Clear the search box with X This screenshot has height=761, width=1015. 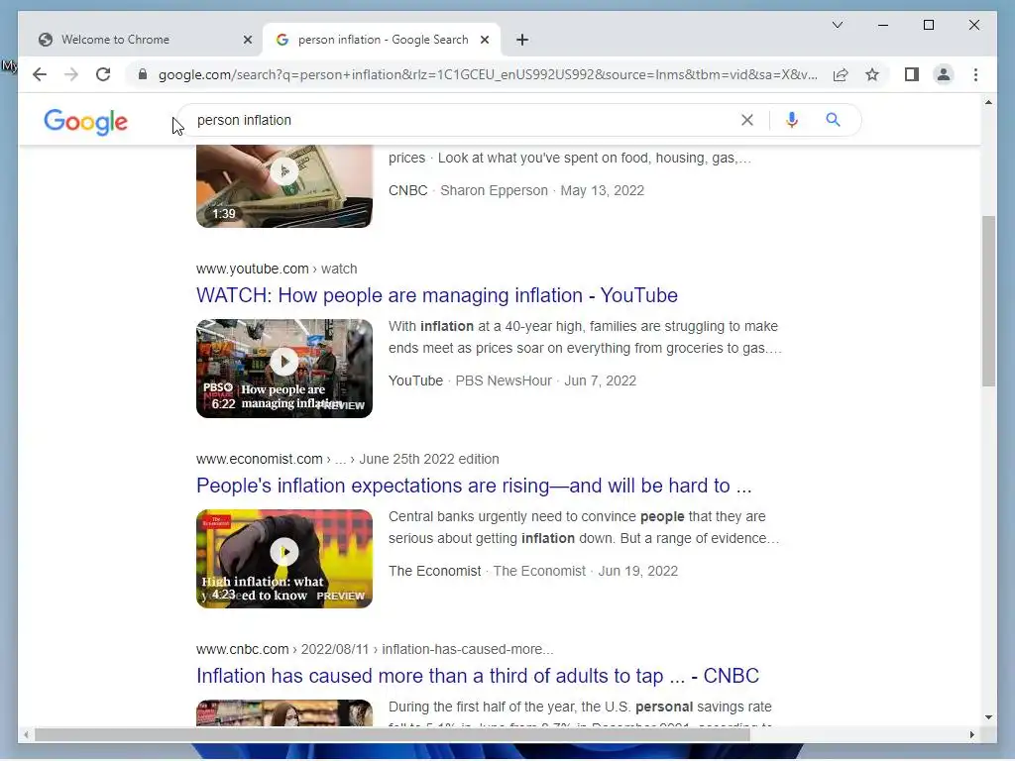pyautogui.click(x=747, y=120)
